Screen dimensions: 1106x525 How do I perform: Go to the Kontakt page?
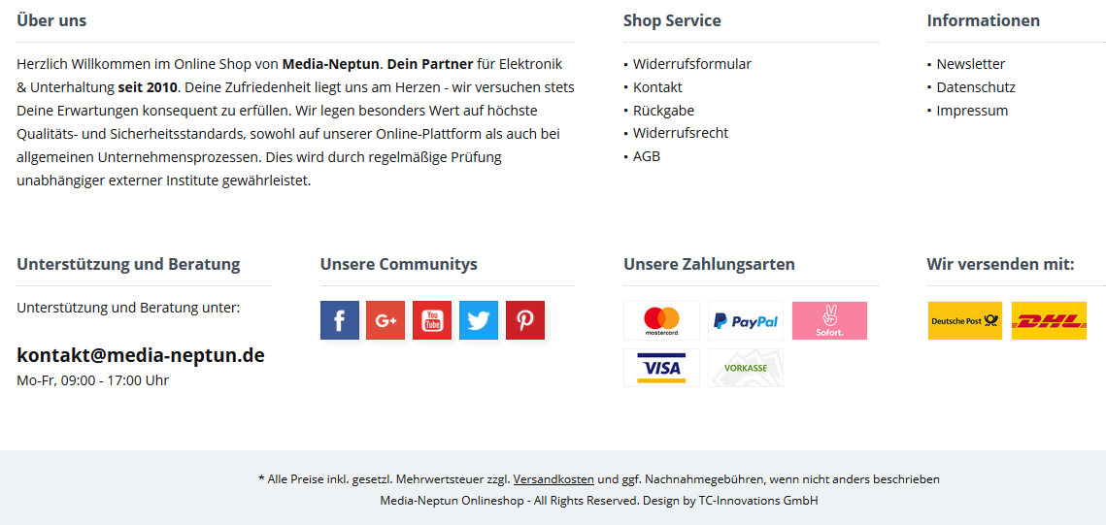pos(657,87)
